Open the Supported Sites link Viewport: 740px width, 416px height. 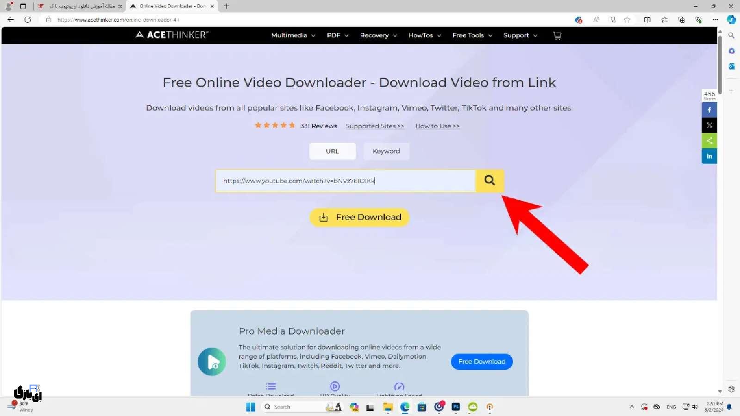point(375,126)
